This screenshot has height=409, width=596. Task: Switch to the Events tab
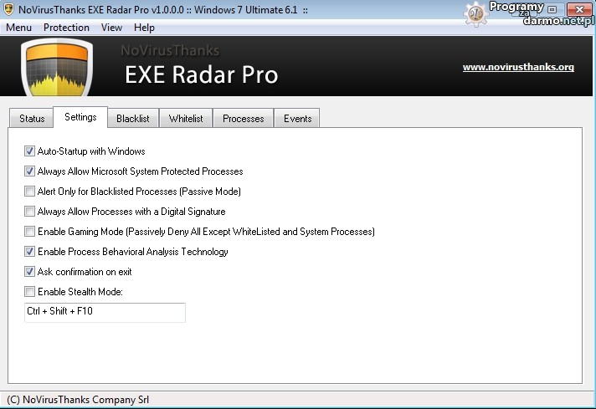297,119
